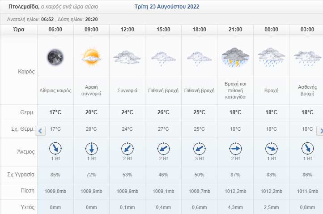Click the wind direction compass for 12:00

[x=127, y=149]
